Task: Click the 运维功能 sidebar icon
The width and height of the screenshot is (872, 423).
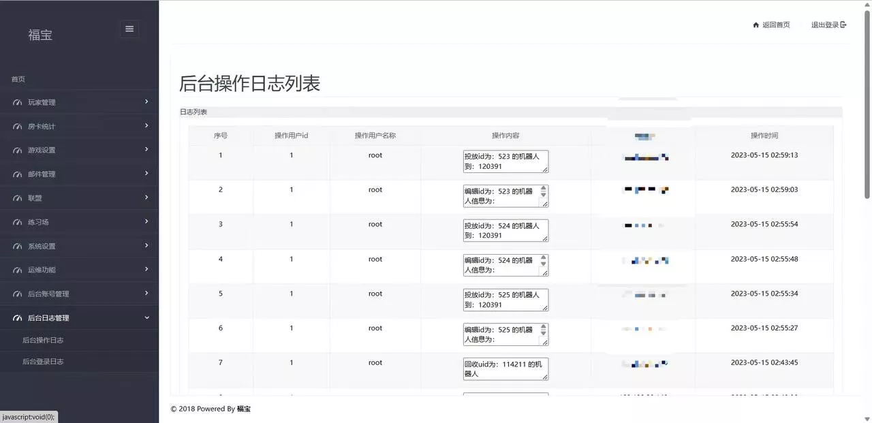Action: (x=17, y=269)
